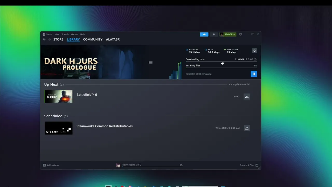This screenshot has height=187, width=332.
Task: Close the Steam window
Action: click(258, 34)
